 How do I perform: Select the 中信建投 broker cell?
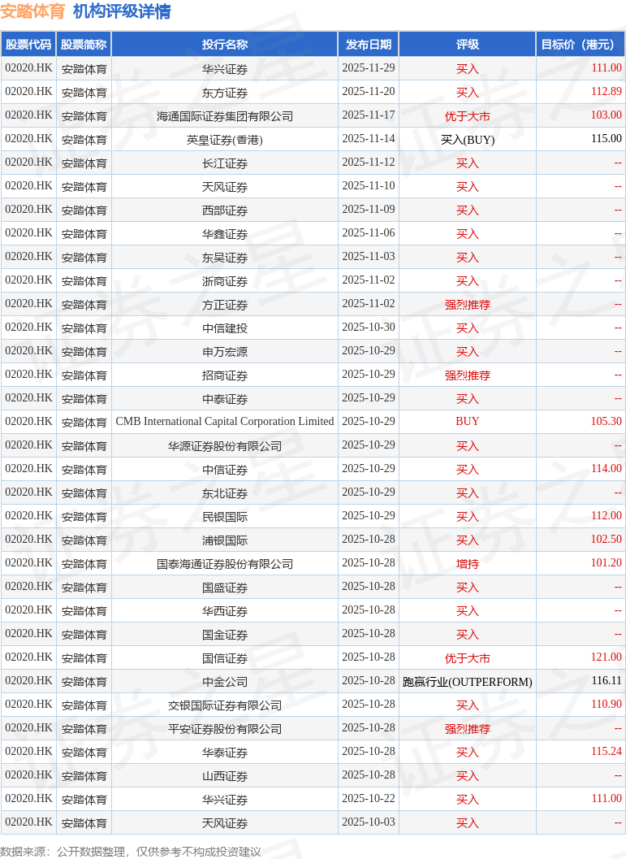pyautogui.click(x=225, y=328)
